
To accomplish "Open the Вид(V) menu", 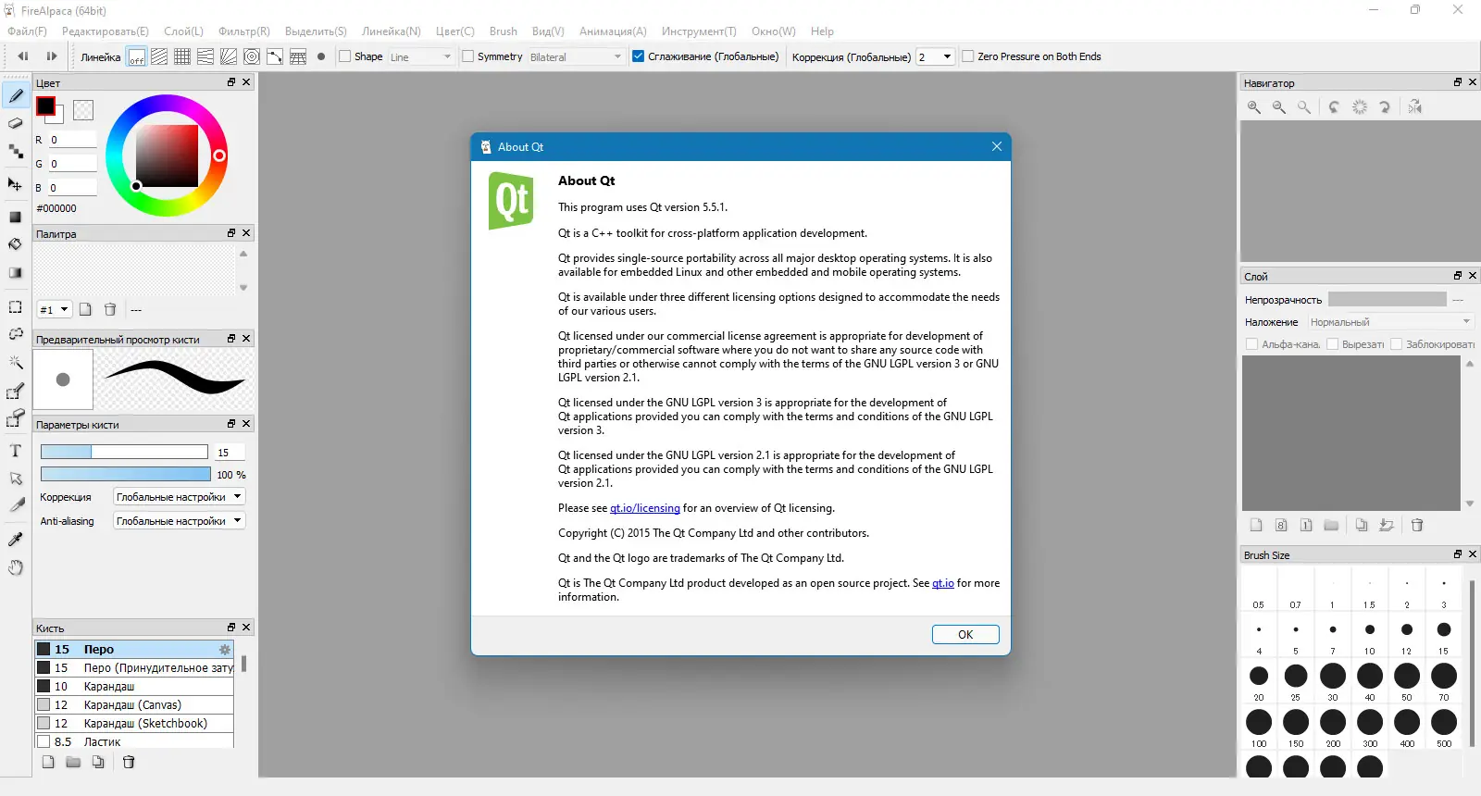I will click(x=548, y=31).
